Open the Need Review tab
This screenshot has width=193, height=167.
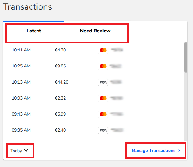(x=95, y=31)
